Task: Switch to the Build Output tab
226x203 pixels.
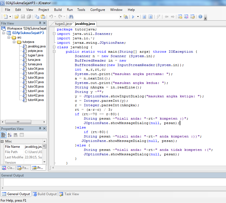Action: coord(45,194)
